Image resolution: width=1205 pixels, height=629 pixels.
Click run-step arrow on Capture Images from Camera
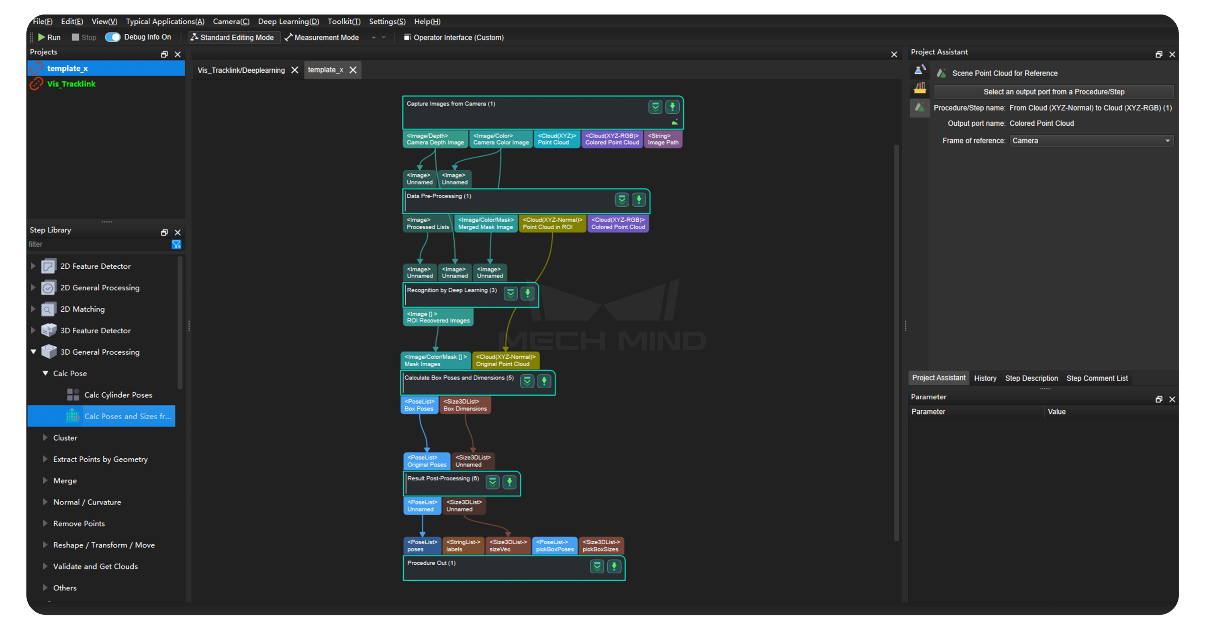coord(672,107)
